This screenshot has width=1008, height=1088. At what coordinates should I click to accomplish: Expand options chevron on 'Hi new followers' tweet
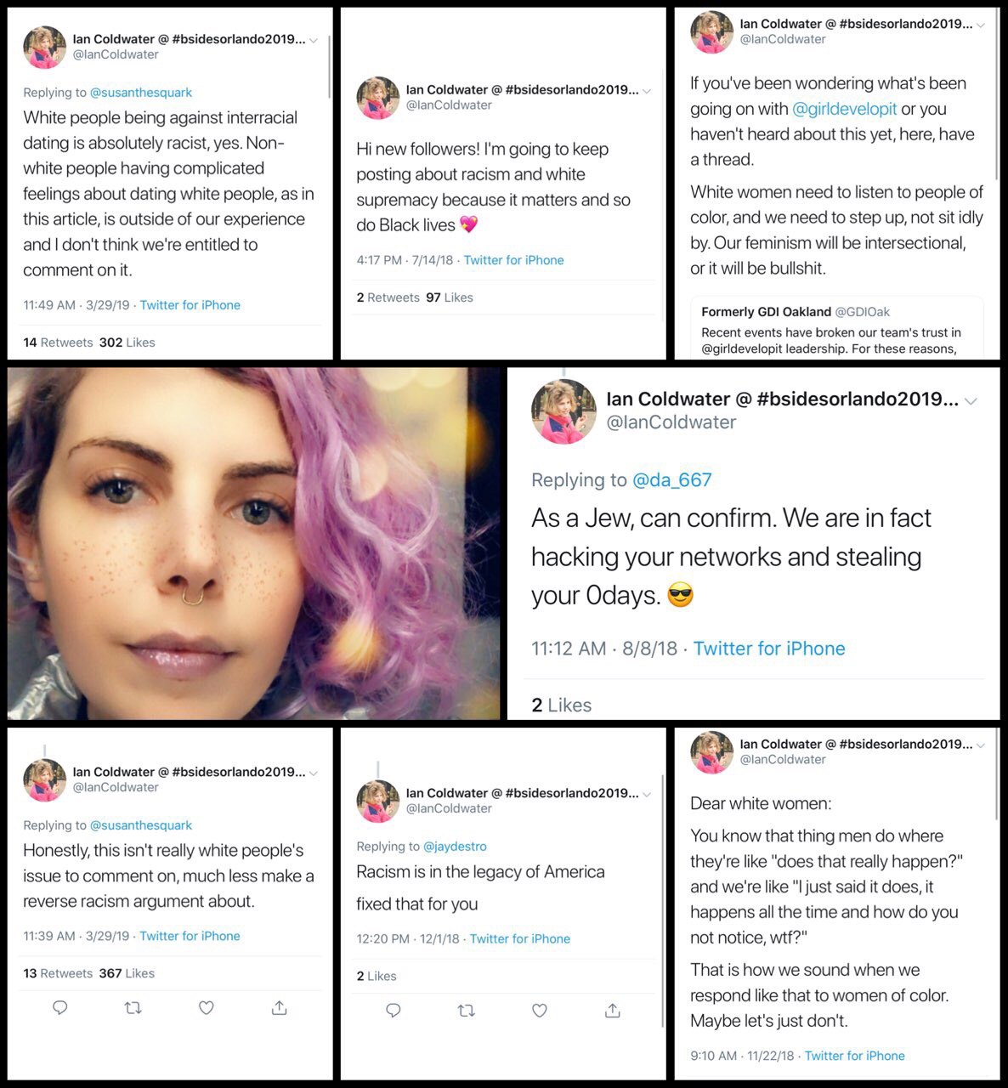[646, 91]
